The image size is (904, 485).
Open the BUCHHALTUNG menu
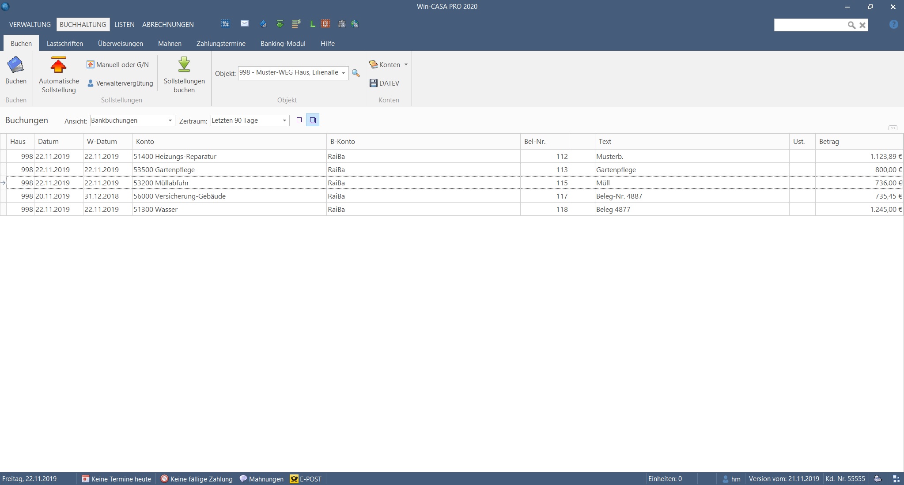tap(83, 25)
